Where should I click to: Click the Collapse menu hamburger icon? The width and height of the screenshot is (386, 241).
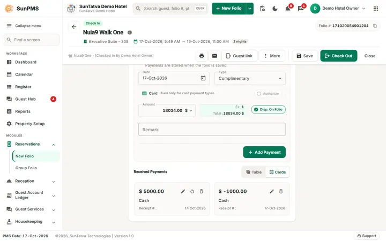coord(9,26)
